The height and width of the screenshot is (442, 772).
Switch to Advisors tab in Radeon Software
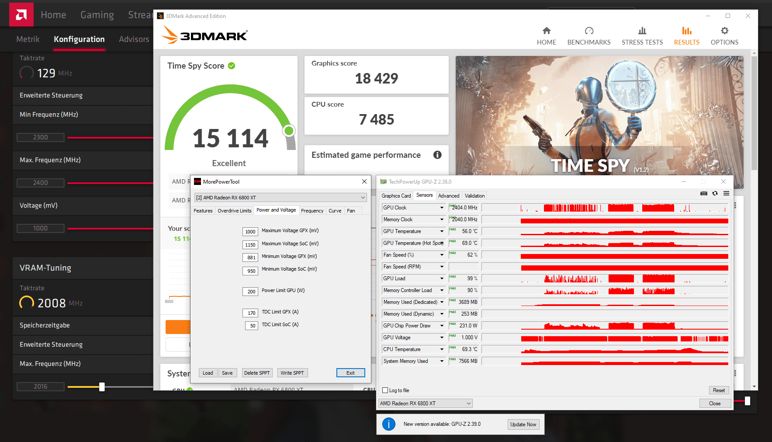tap(134, 39)
